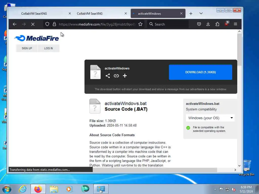Close the first CollabVM SearXNG tab
Image resolution: width=259 pixels, height=194 pixels.
(x=70, y=14)
